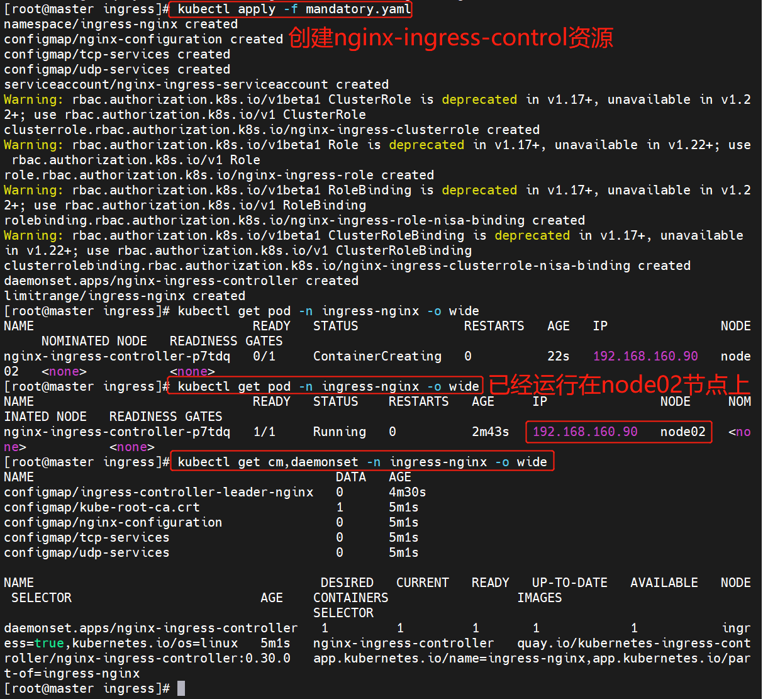Select the configmap/ingress-controller-leader-nginx entry
The width and height of the screenshot is (763, 699).
tap(159, 492)
